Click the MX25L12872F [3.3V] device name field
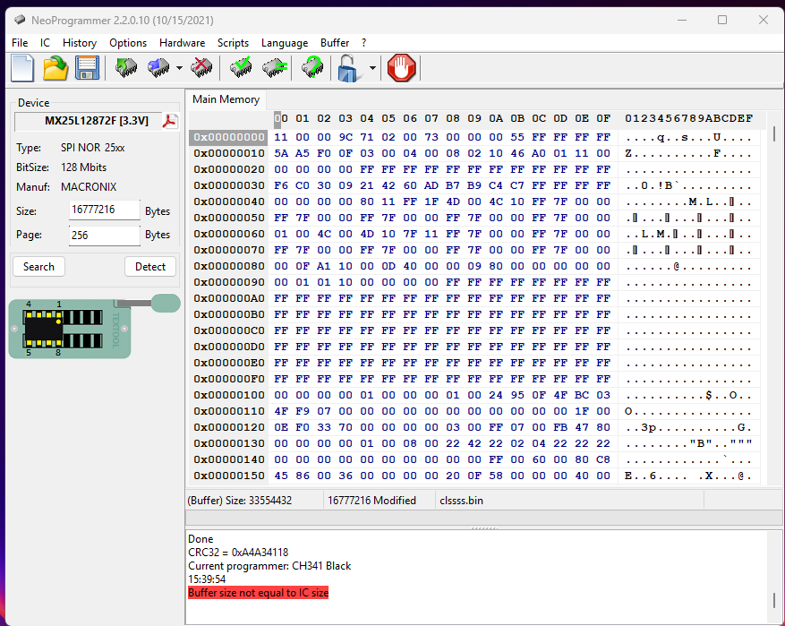This screenshot has height=626, width=785. [x=89, y=121]
